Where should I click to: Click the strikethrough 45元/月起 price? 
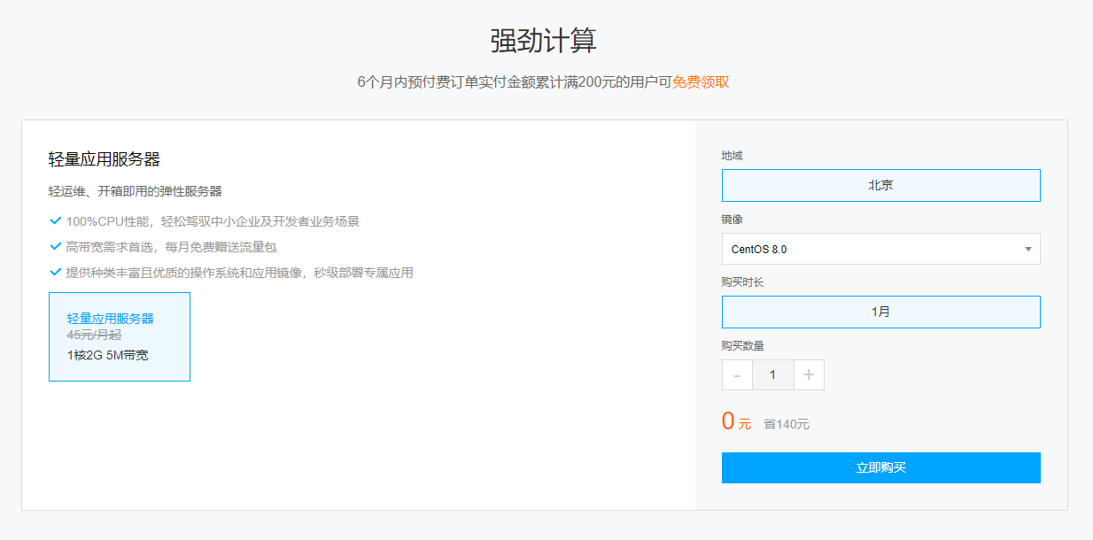point(94,336)
